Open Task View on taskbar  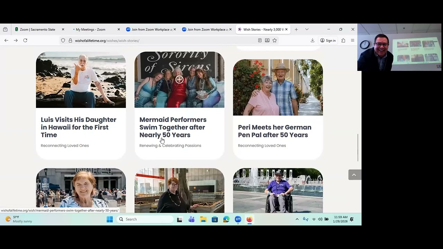[x=180, y=219]
